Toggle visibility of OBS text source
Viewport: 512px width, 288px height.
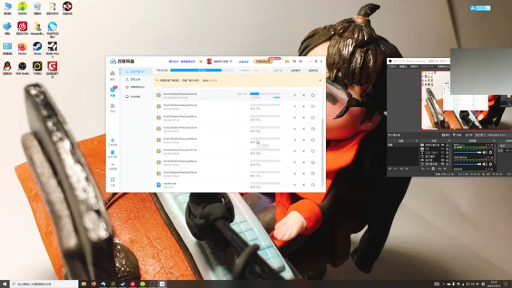pyautogui.click(x=442, y=152)
